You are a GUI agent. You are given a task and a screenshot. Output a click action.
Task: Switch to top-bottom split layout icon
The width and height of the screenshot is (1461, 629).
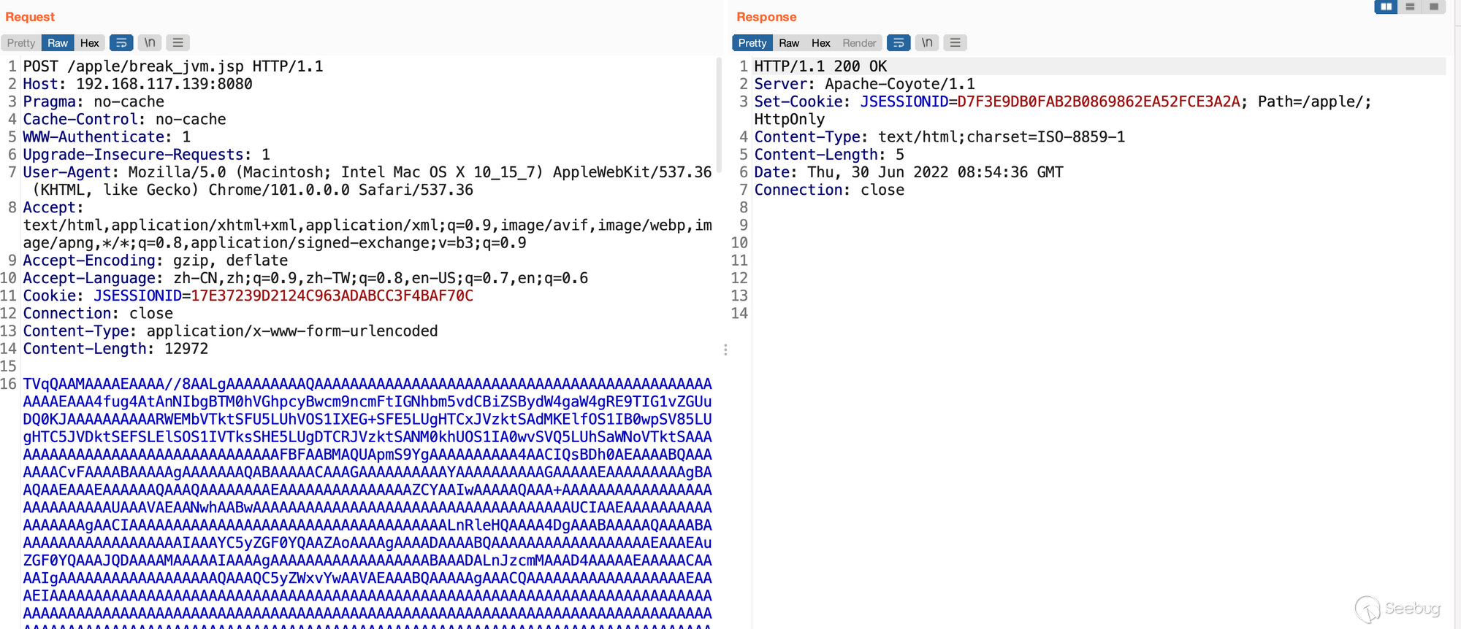click(1410, 7)
